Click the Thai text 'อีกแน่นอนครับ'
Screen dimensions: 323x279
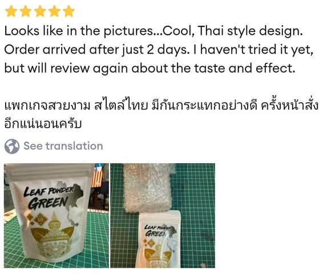coord(43,123)
